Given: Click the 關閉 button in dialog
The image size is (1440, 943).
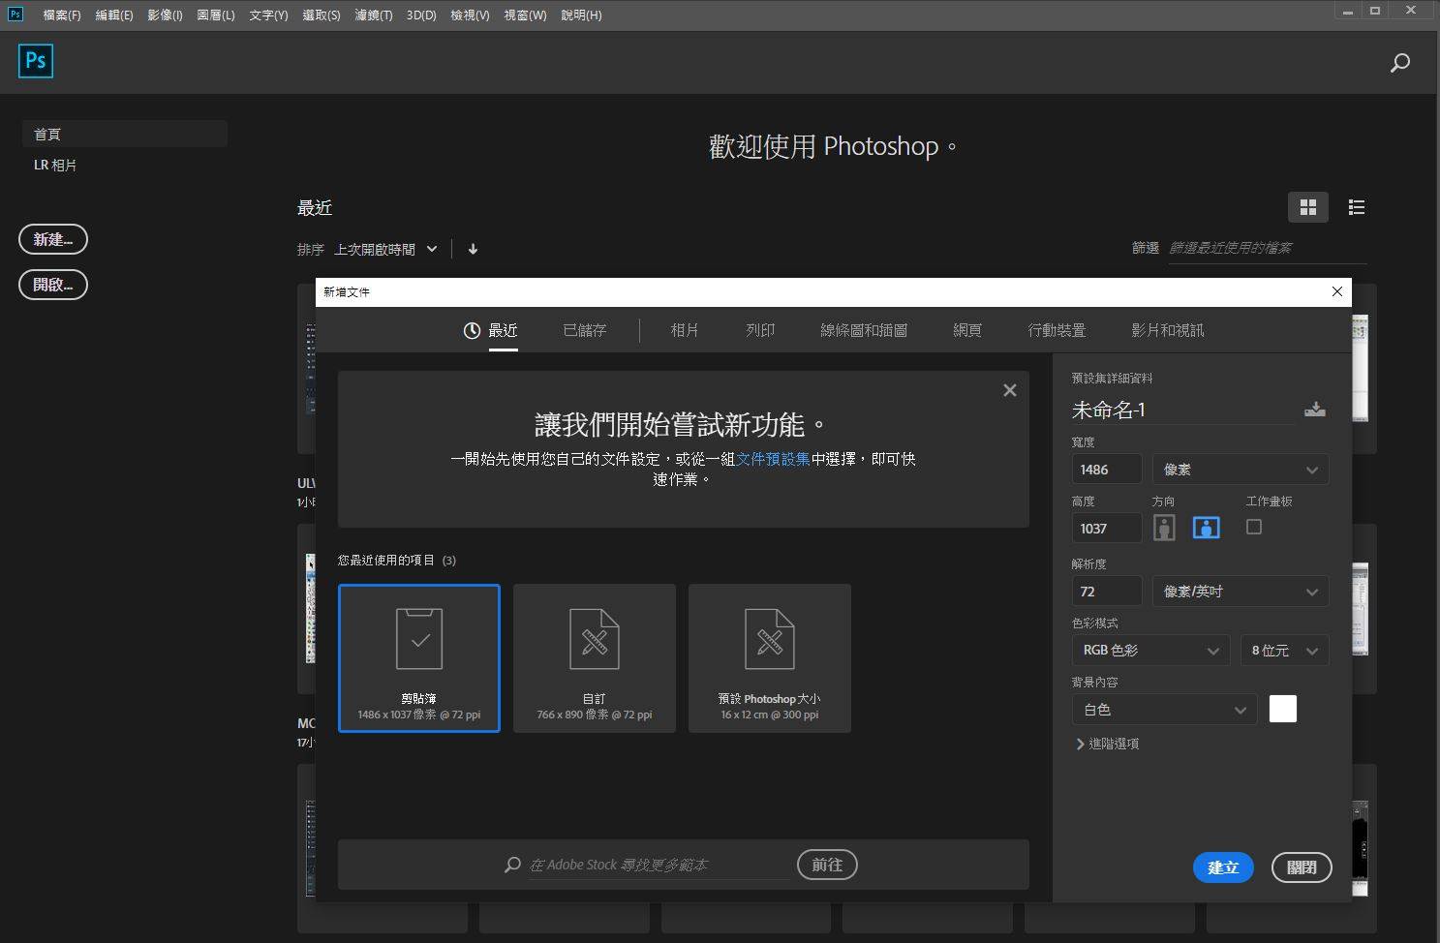Looking at the screenshot, I should pos(1302,867).
